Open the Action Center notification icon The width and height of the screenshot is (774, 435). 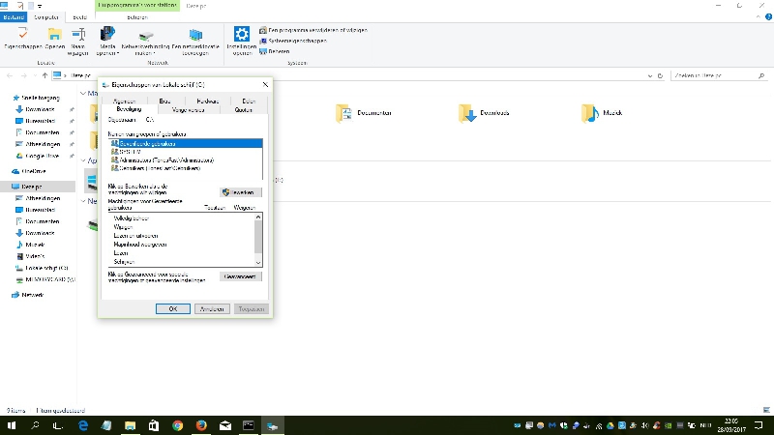pyautogui.click(x=759, y=425)
